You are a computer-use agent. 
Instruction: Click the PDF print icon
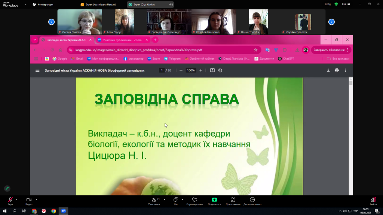click(337, 70)
